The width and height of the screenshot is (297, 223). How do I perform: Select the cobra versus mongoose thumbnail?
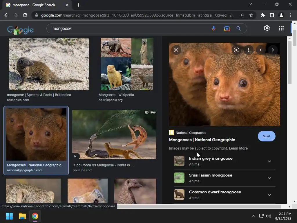click(114, 134)
